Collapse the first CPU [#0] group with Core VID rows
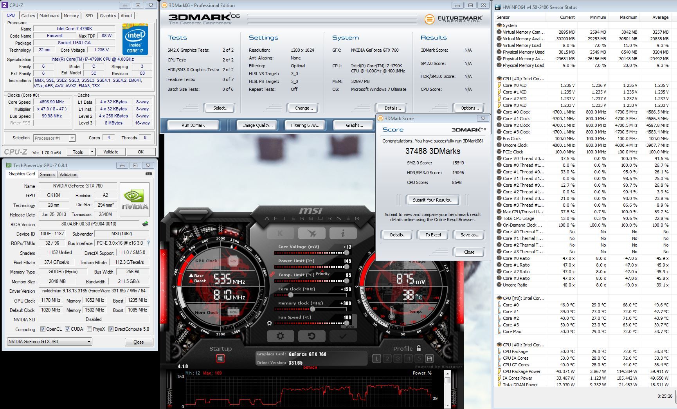This screenshot has width=677, height=409. pyautogui.click(x=499, y=79)
